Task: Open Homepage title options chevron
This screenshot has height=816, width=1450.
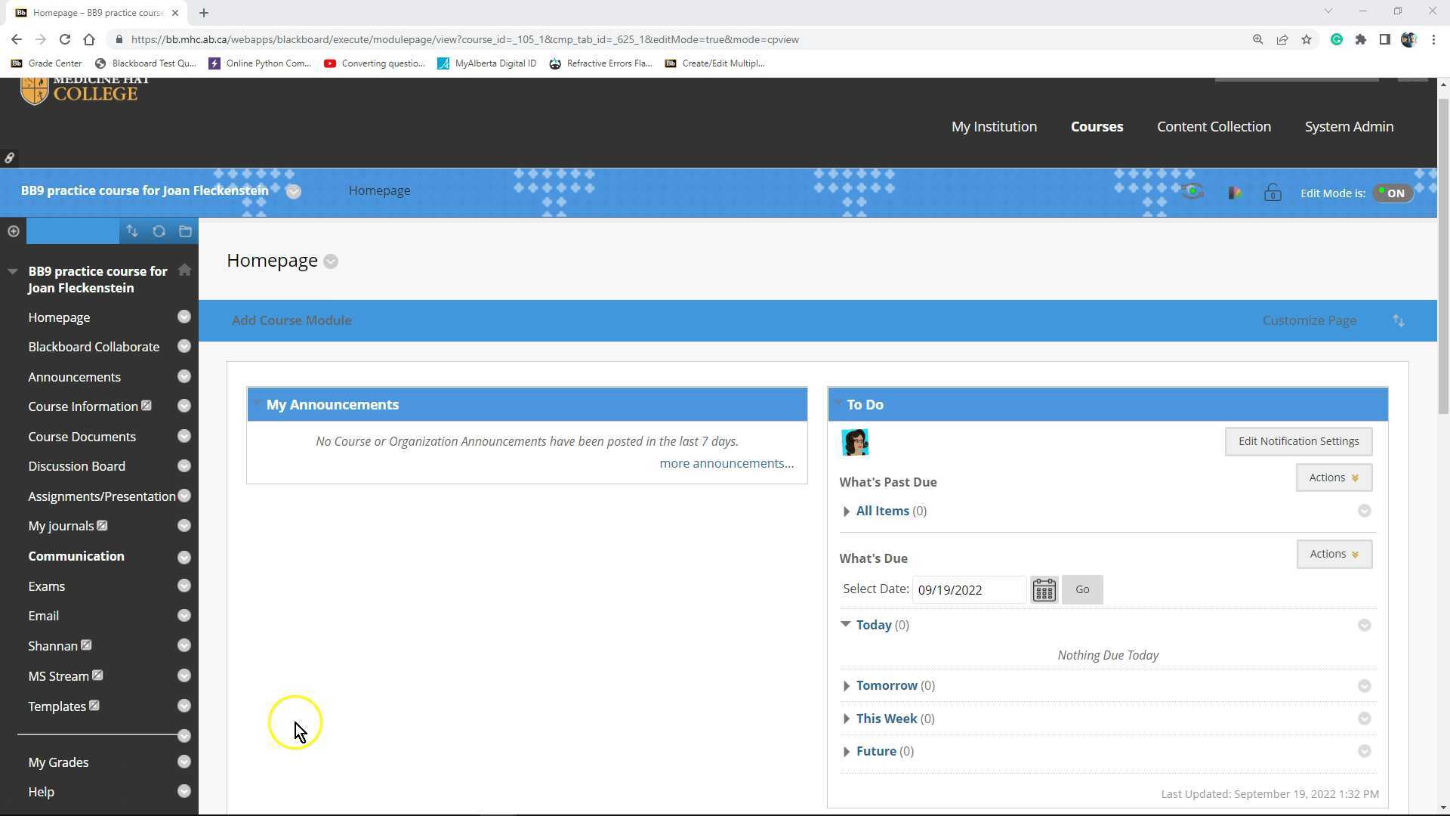Action: click(331, 261)
